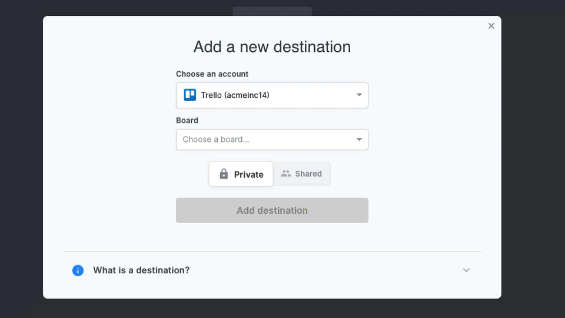
Task: Click the dark tab behind the dialog top
Action: click(272, 11)
